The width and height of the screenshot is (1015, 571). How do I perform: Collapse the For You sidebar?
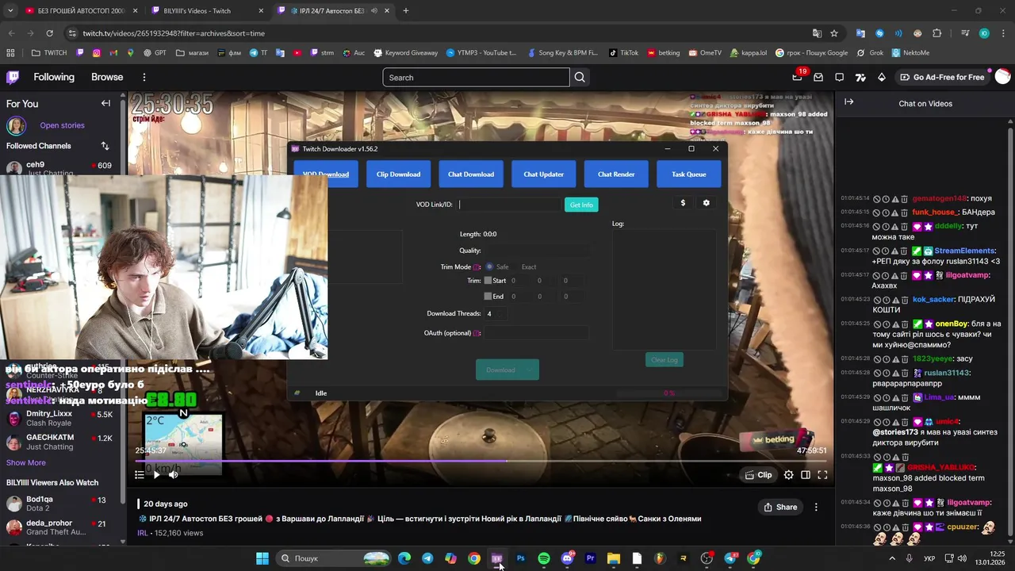[x=105, y=103]
